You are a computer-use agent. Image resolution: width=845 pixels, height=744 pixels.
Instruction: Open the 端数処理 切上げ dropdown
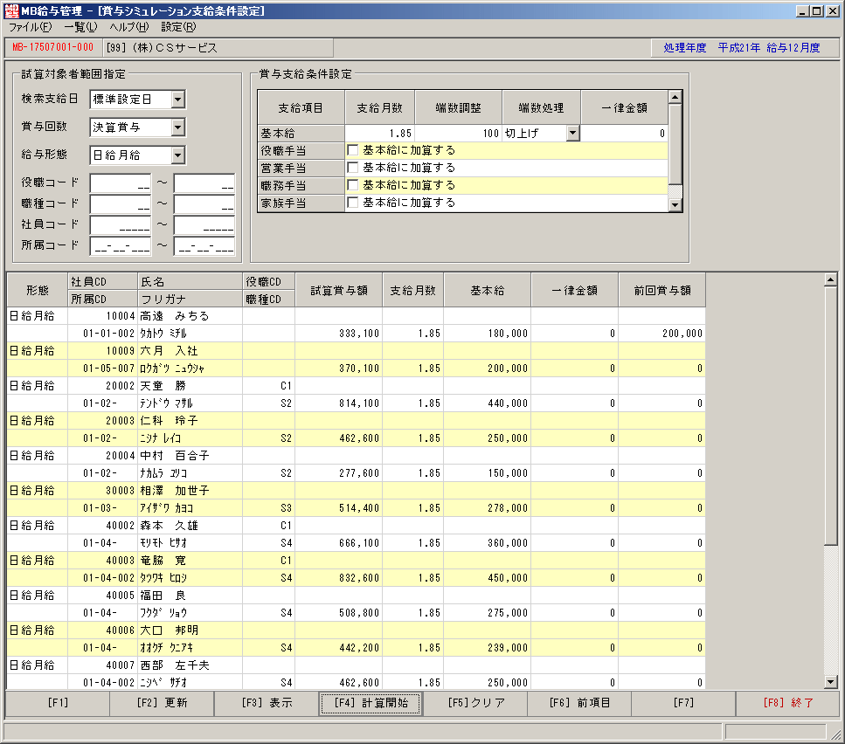(573, 133)
